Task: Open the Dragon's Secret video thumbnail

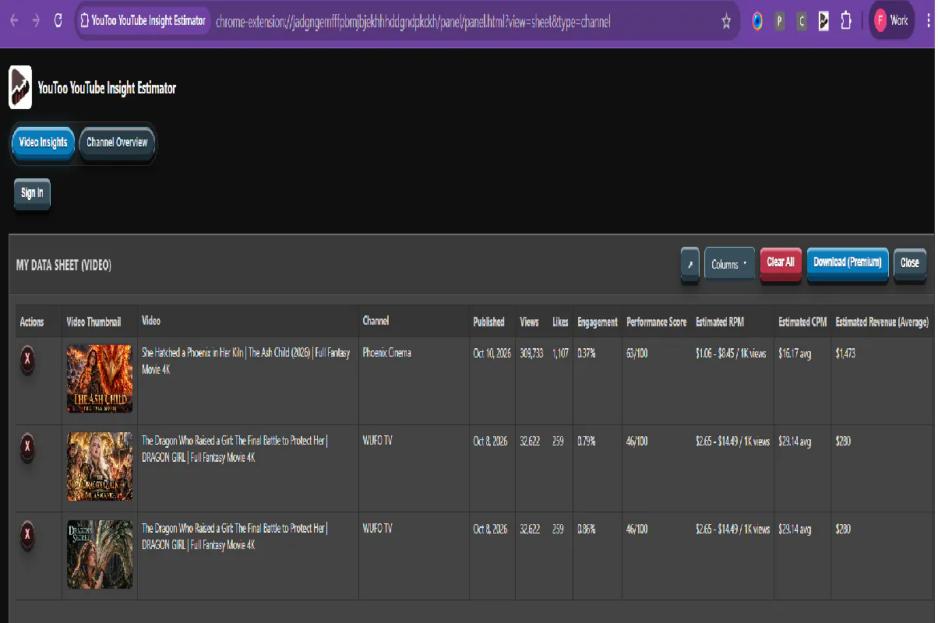Action: (x=100, y=554)
